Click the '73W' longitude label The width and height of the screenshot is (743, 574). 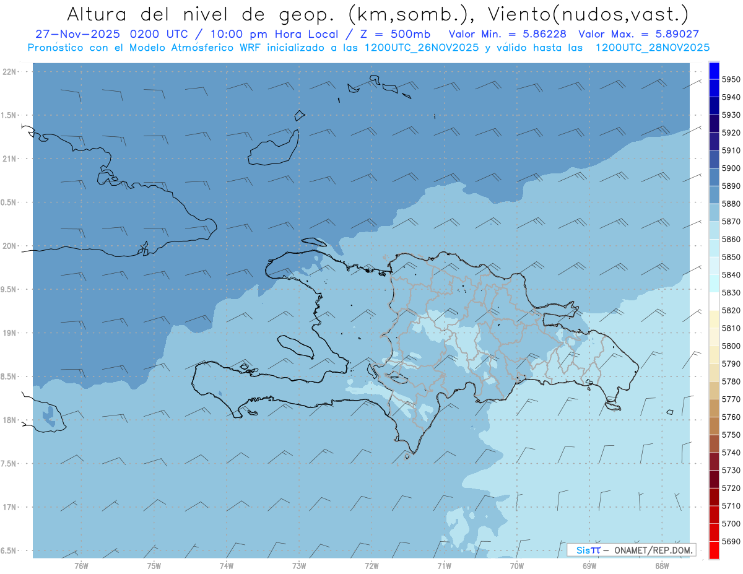[x=299, y=566]
